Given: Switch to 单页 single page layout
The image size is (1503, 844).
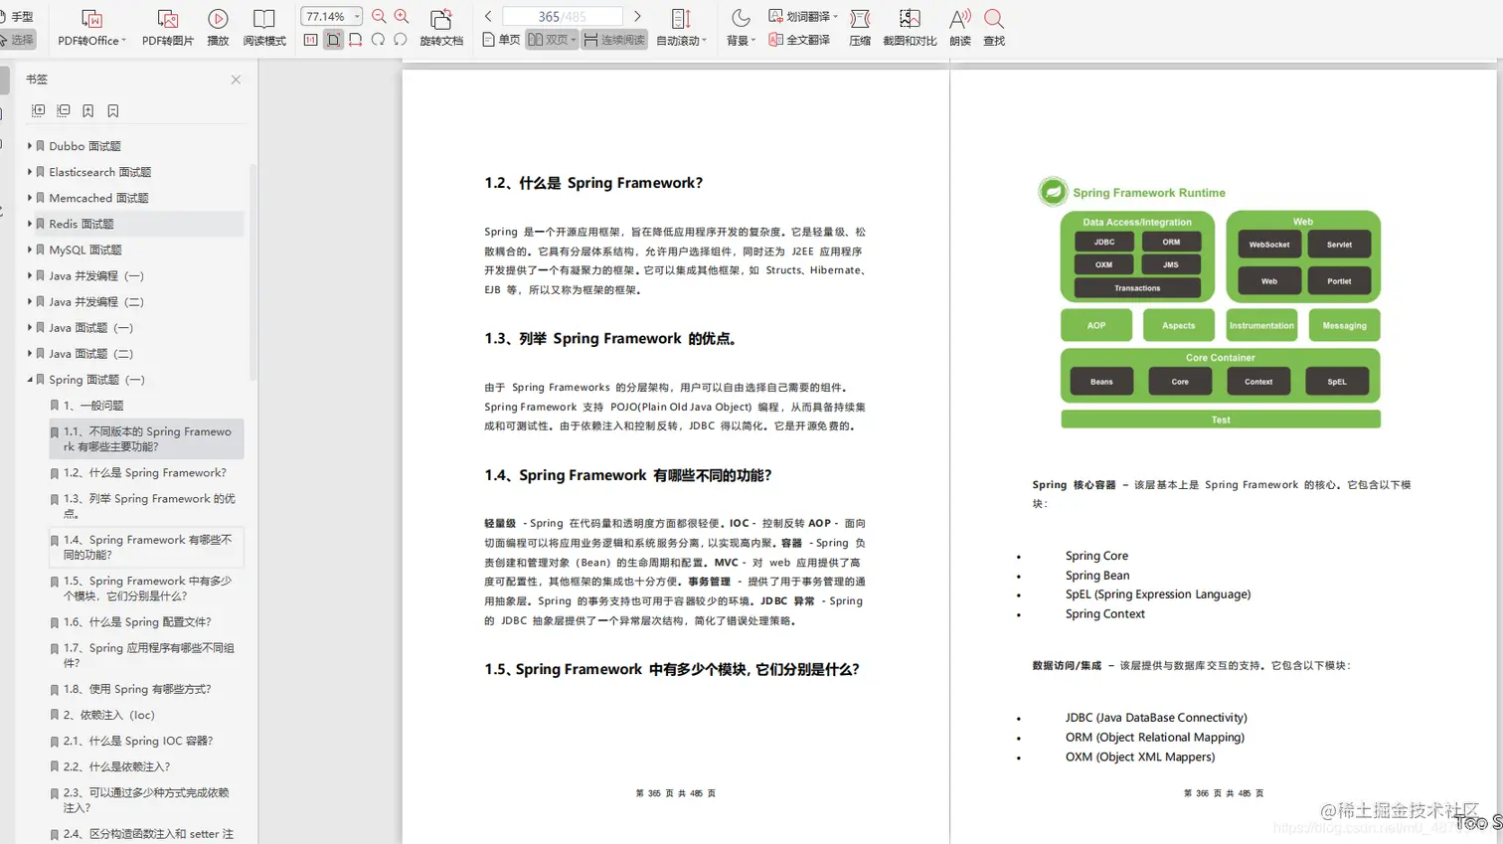Looking at the screenshot, I should click(501, 40).
